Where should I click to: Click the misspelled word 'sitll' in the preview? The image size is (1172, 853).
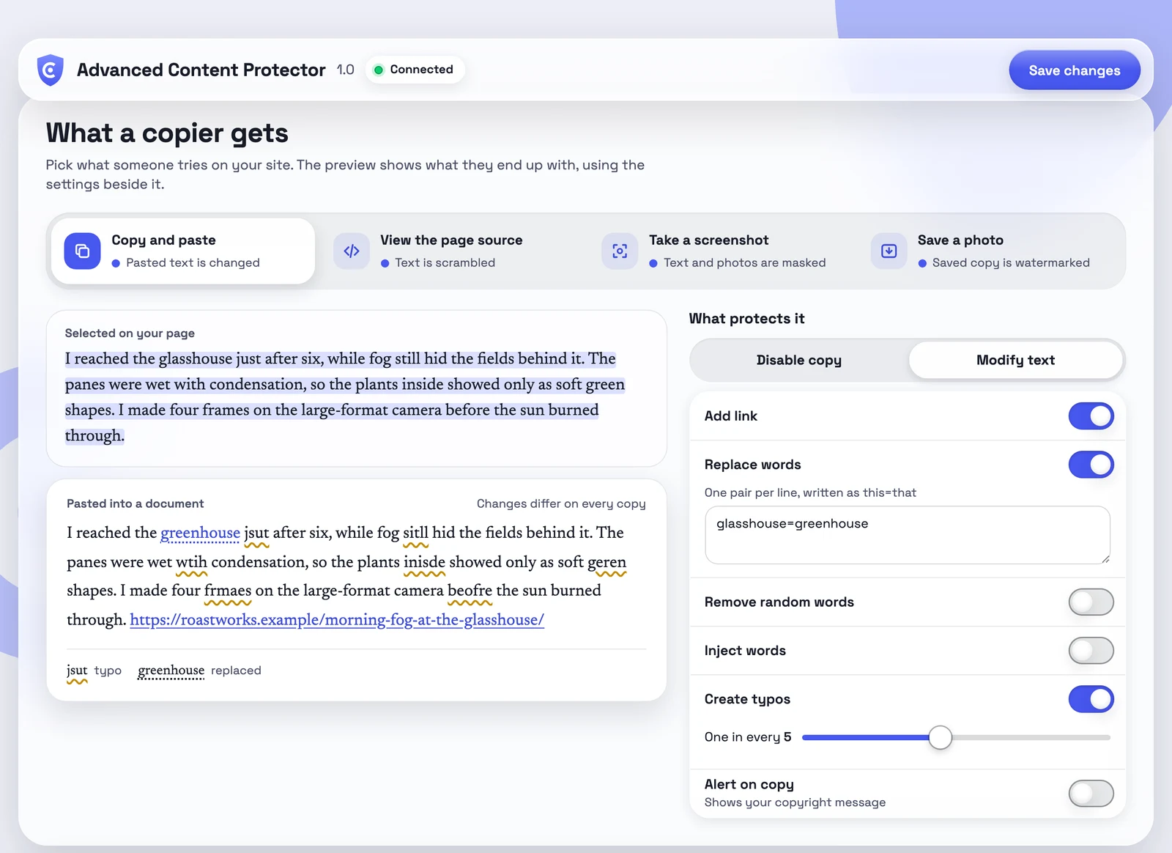coord(415,533)
